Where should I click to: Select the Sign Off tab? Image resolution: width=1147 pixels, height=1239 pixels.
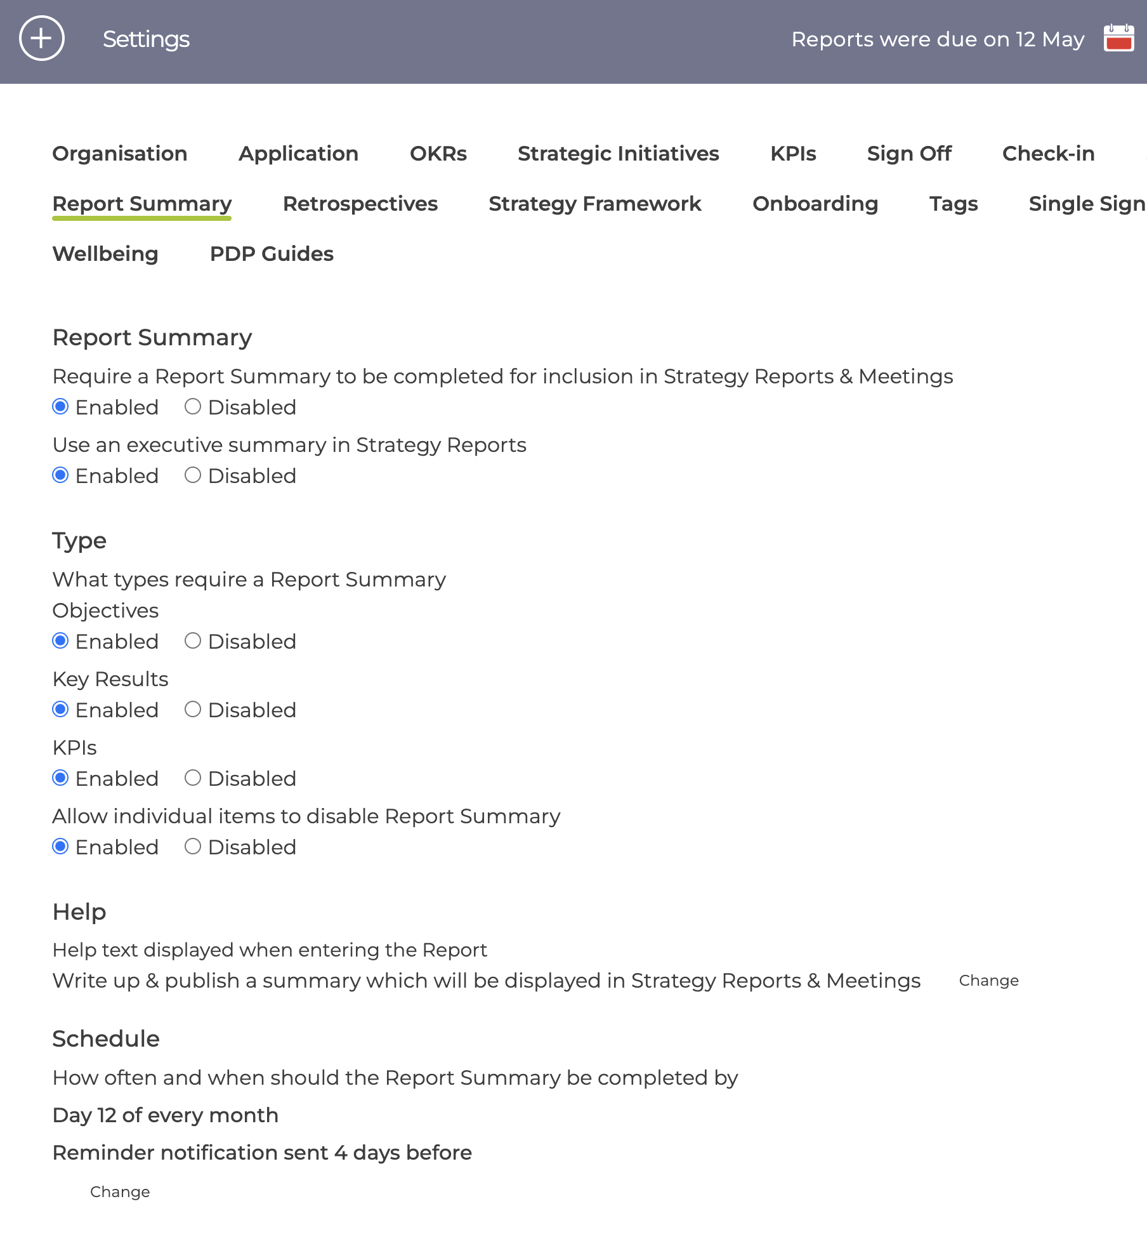pyautogui.click(x=909, y=154)
